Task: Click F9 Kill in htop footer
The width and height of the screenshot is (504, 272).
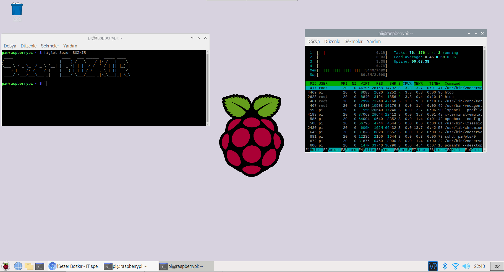Action: point(456,150)
